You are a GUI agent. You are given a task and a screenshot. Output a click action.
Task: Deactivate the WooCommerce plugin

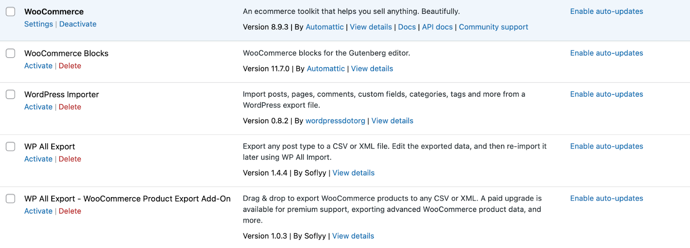78,24
